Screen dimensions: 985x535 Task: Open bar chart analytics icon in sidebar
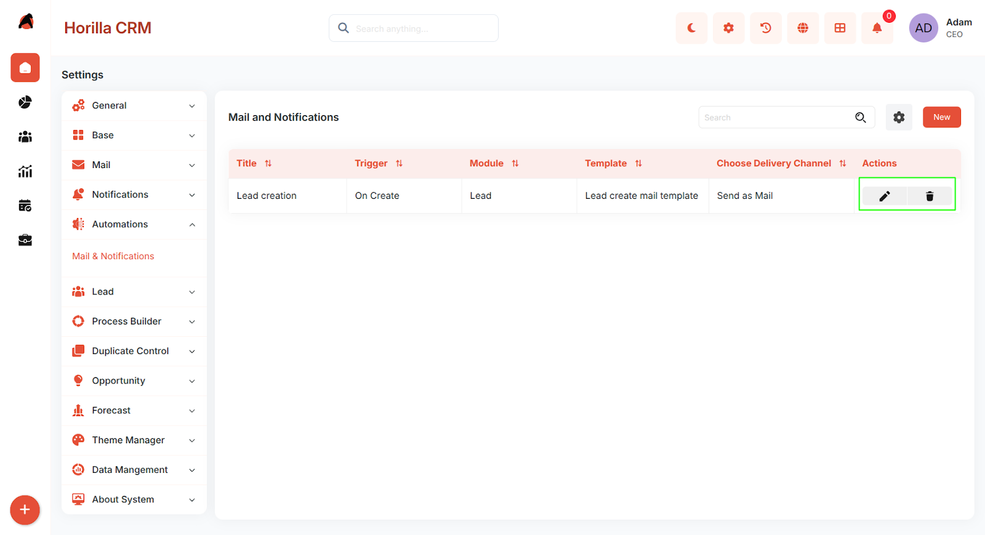point(25,171)
